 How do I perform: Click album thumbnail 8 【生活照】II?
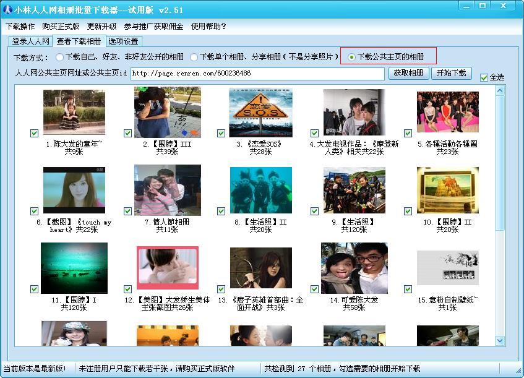pos(260,190)
